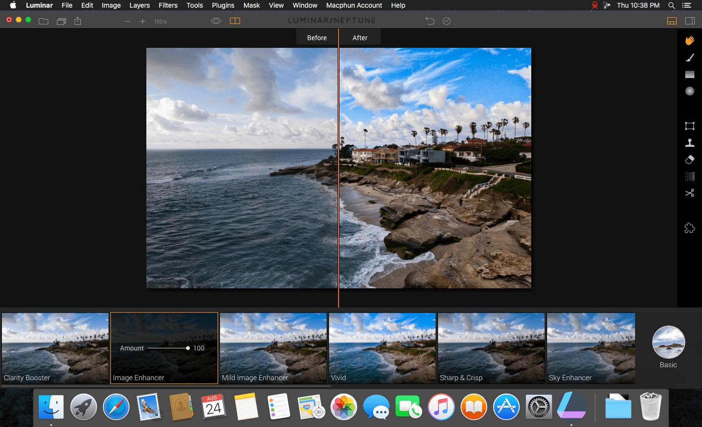Launch Safari from the Dock
This screenshot has height=427, width=702.
click(x=116, y=407)
